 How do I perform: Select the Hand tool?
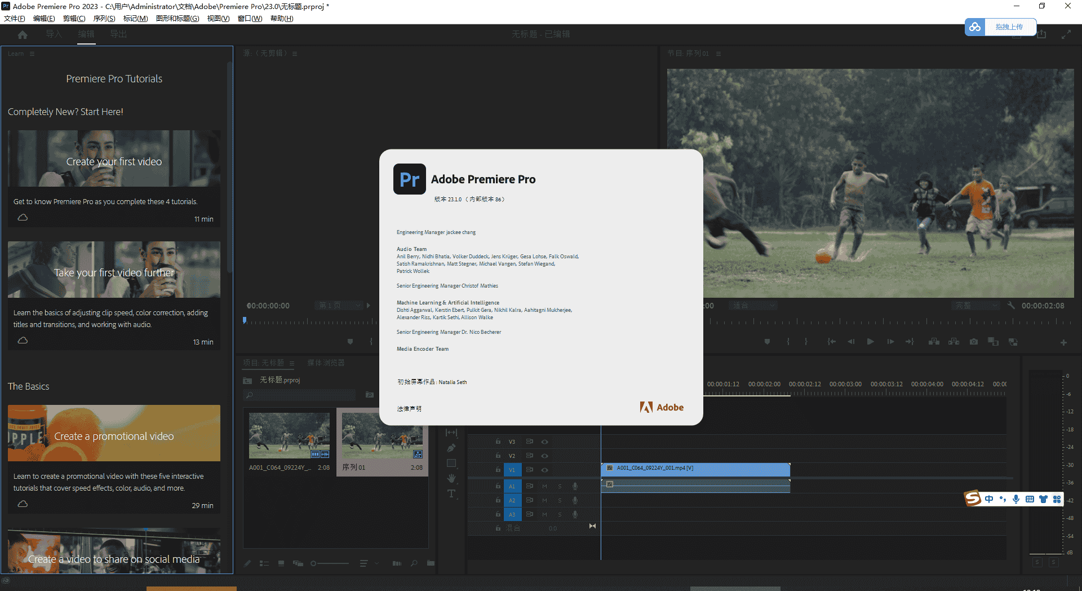[451, 478]
